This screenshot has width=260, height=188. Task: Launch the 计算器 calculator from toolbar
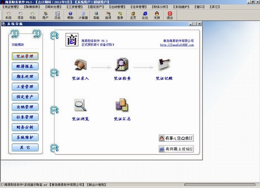[x=83, y=15]
